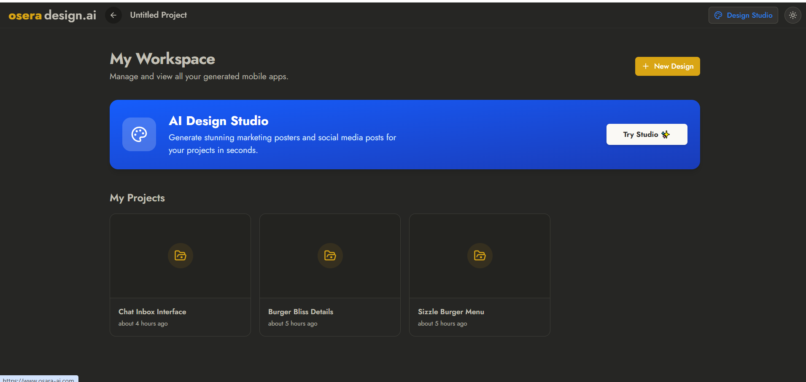
Task: Open Design Studio from the top bar
Action: 743,15
